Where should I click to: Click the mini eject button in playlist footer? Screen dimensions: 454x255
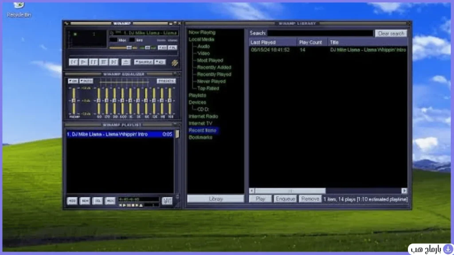point(141,205)
